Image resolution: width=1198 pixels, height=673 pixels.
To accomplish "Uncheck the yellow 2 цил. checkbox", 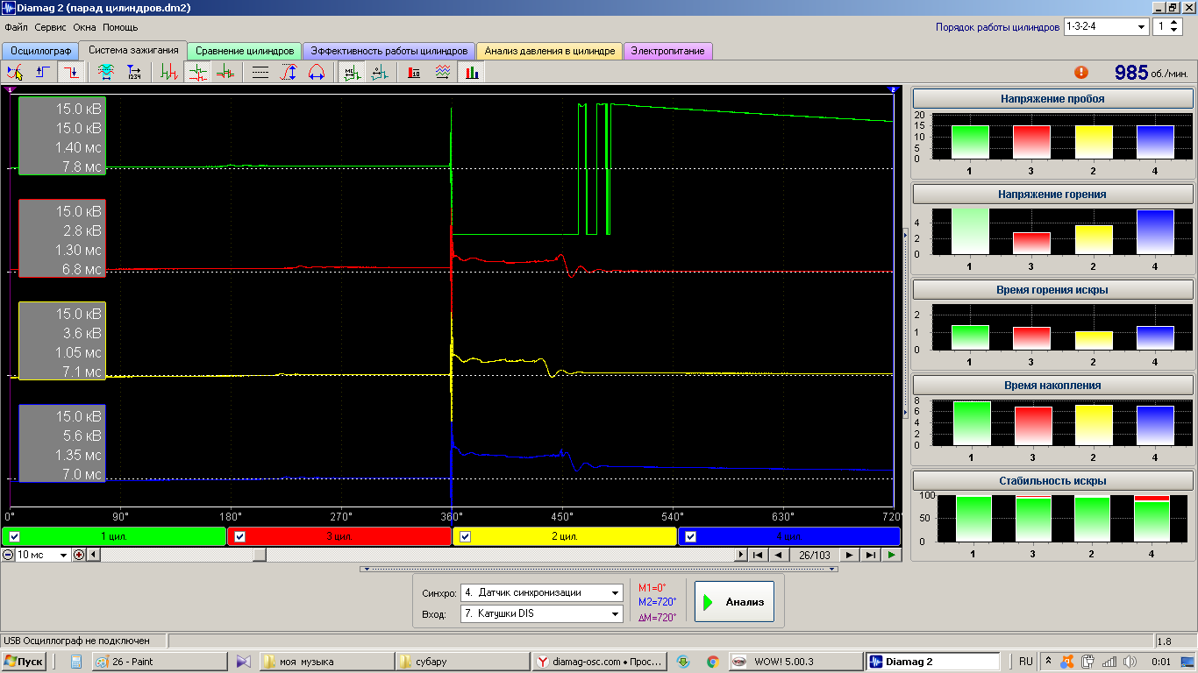I will click(465, 536).
